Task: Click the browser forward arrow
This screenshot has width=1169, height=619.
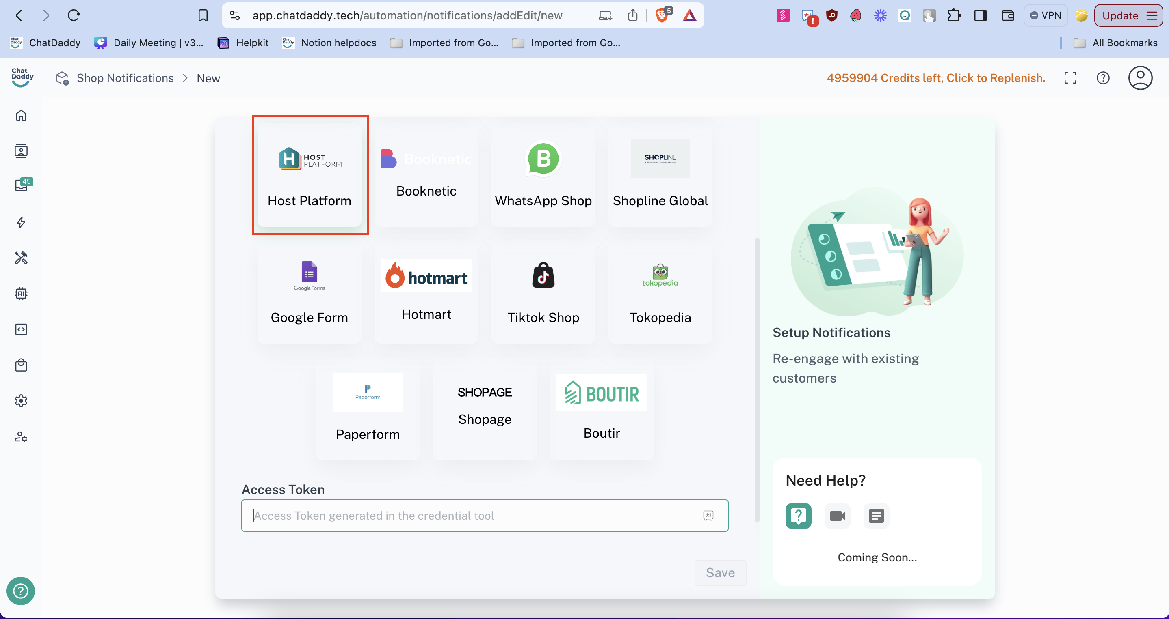Action: [x=46, y=15]
